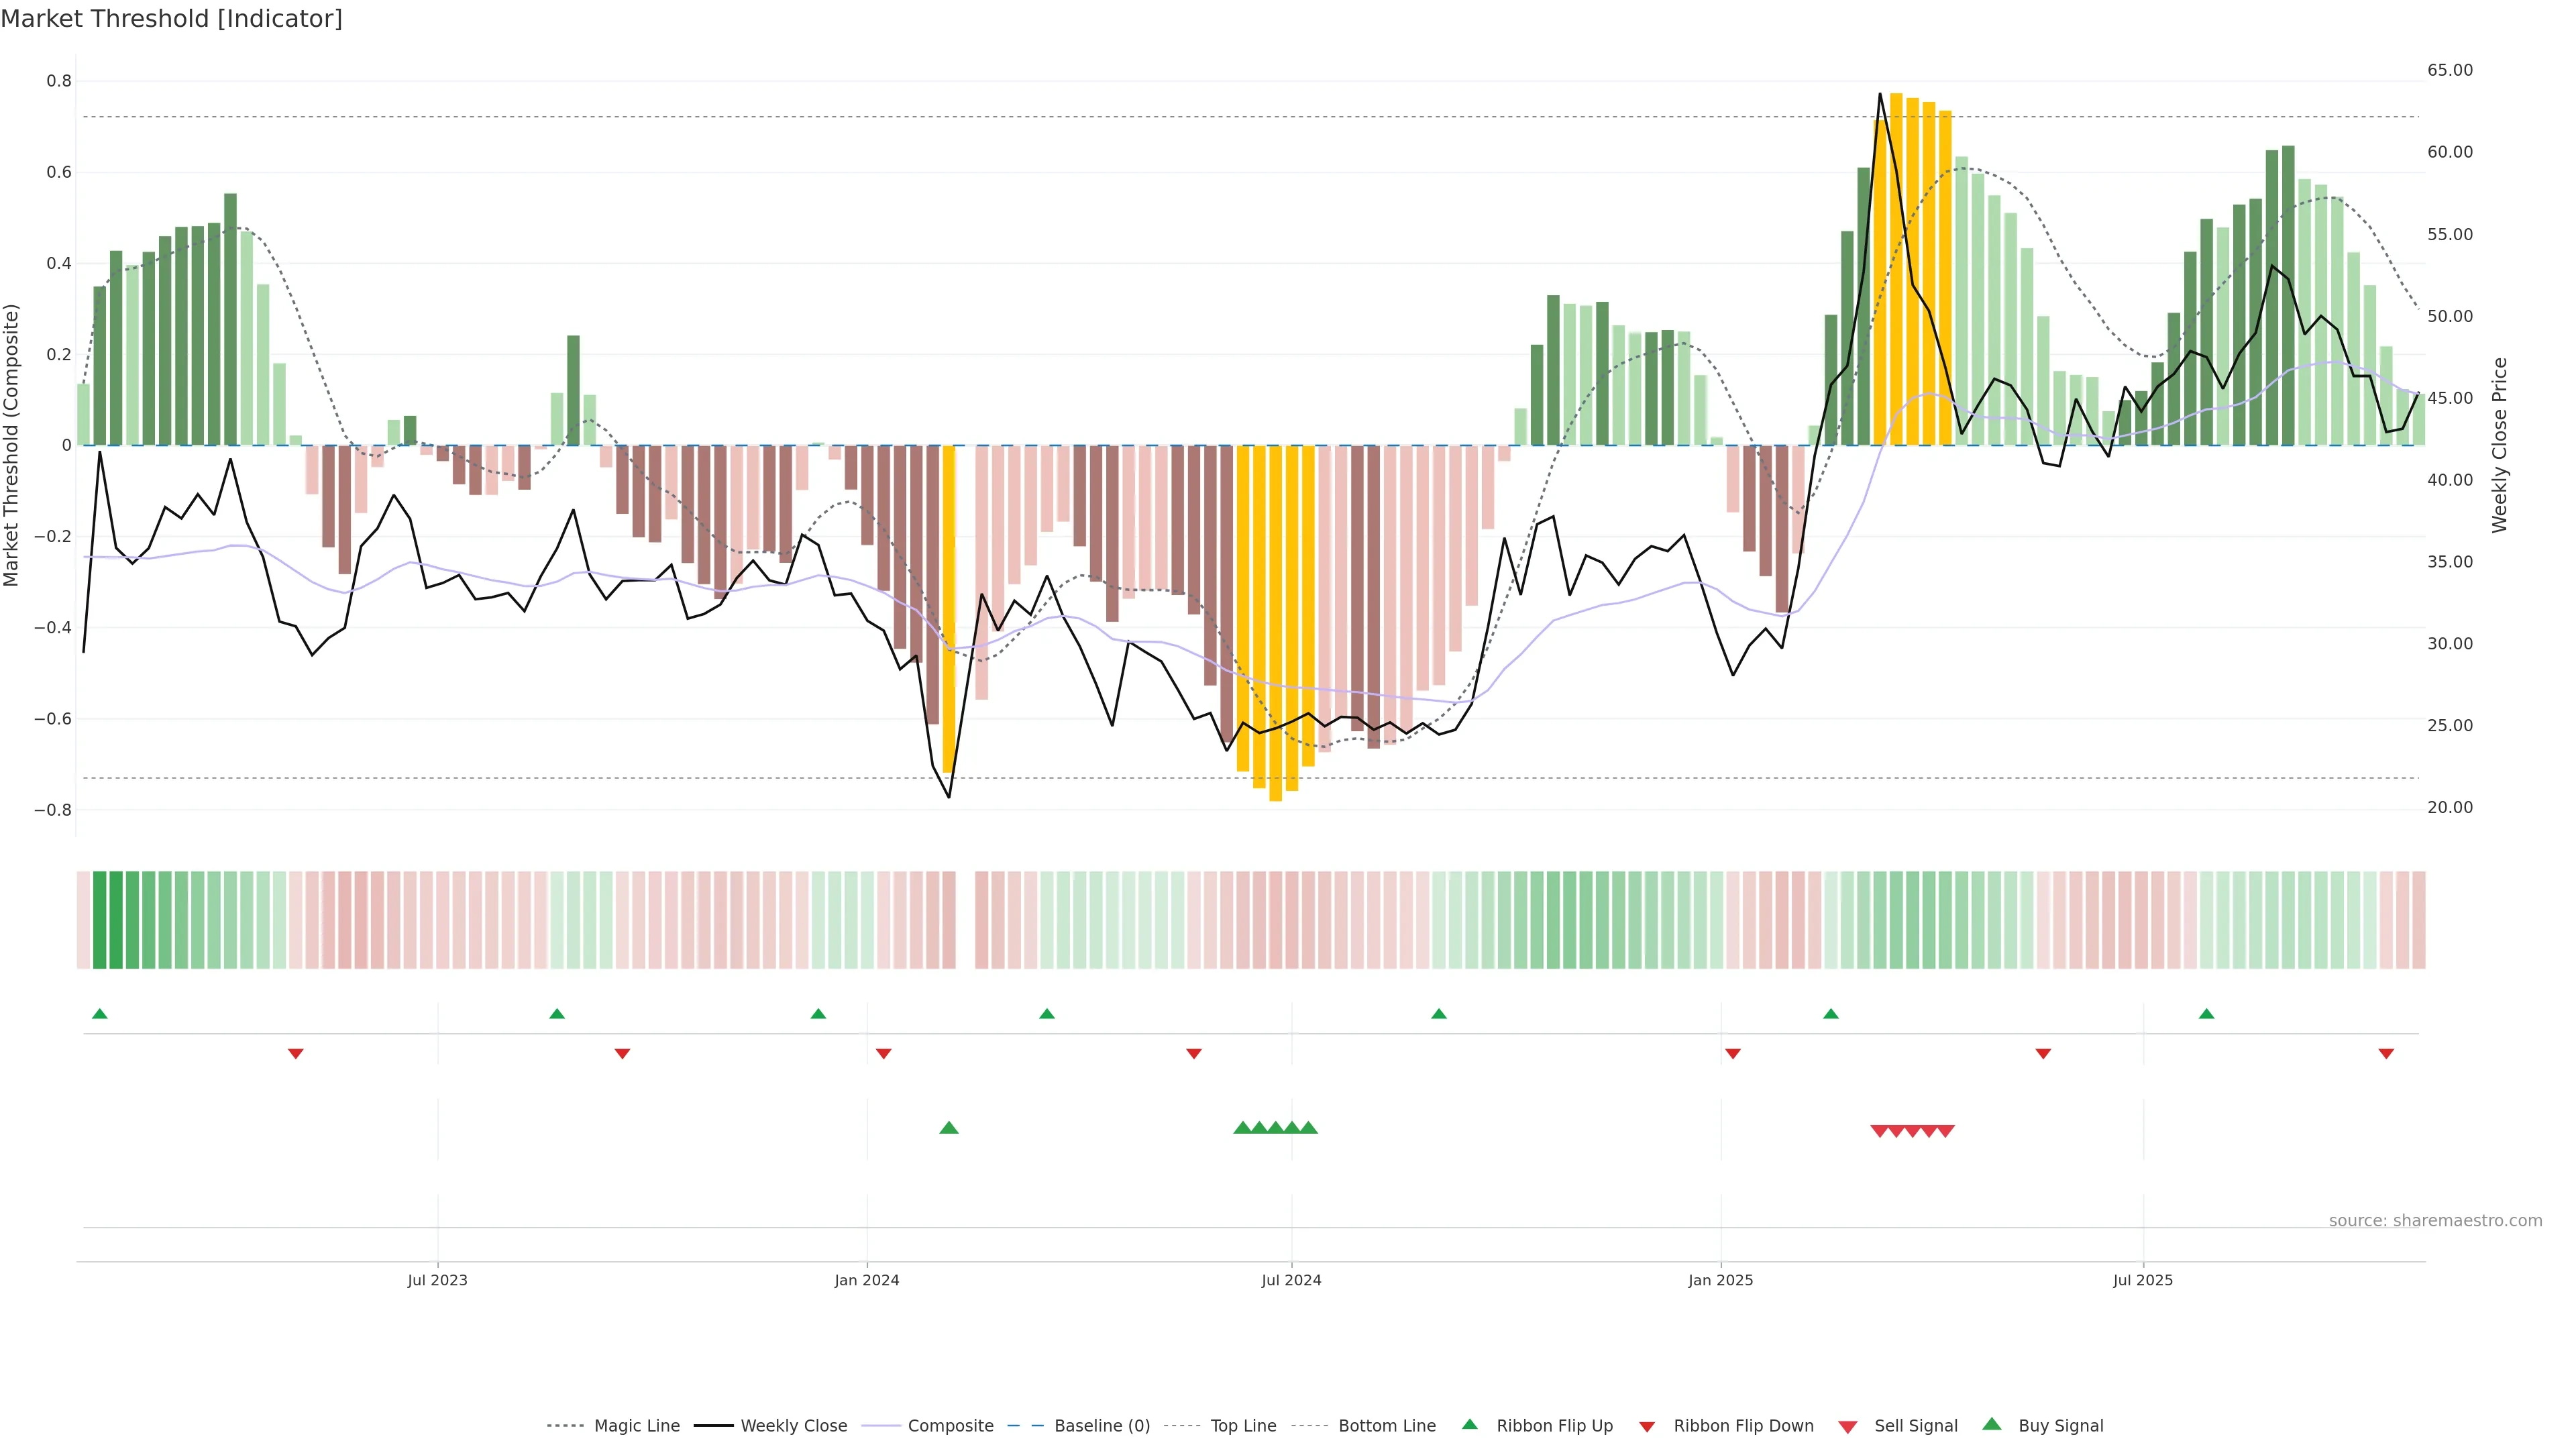Click the first ribbon flip up marker
The image size is (2576, 1449).
[100, 1014]
